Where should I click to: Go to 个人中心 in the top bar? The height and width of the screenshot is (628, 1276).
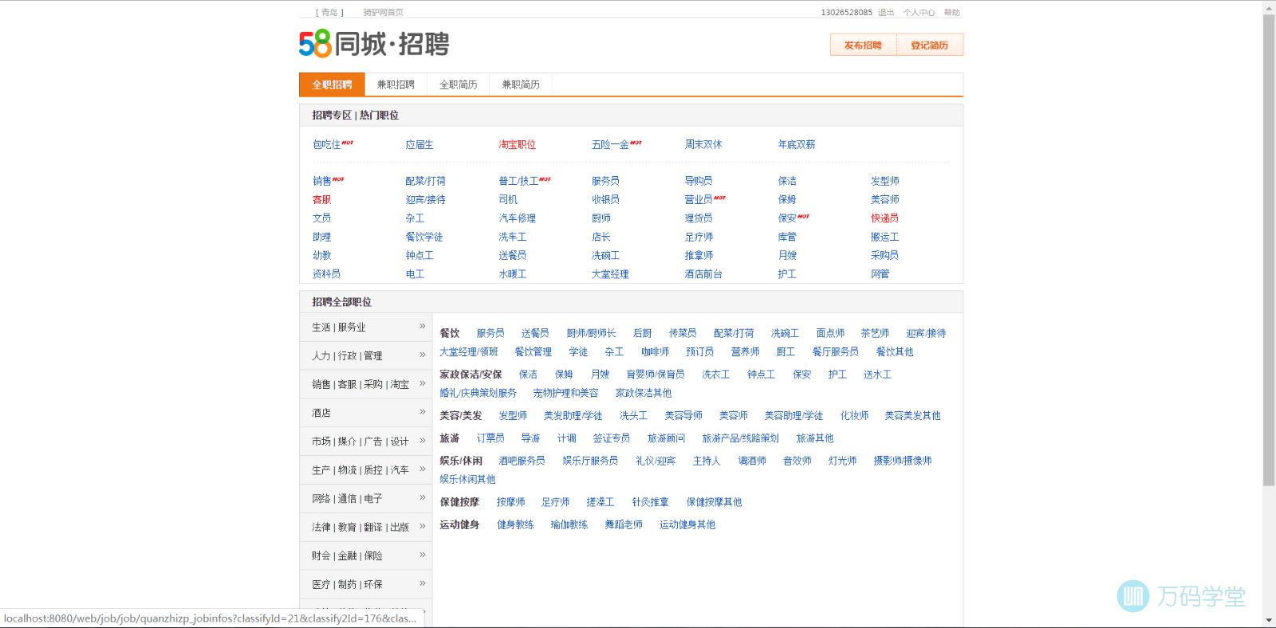pos(919,13)
